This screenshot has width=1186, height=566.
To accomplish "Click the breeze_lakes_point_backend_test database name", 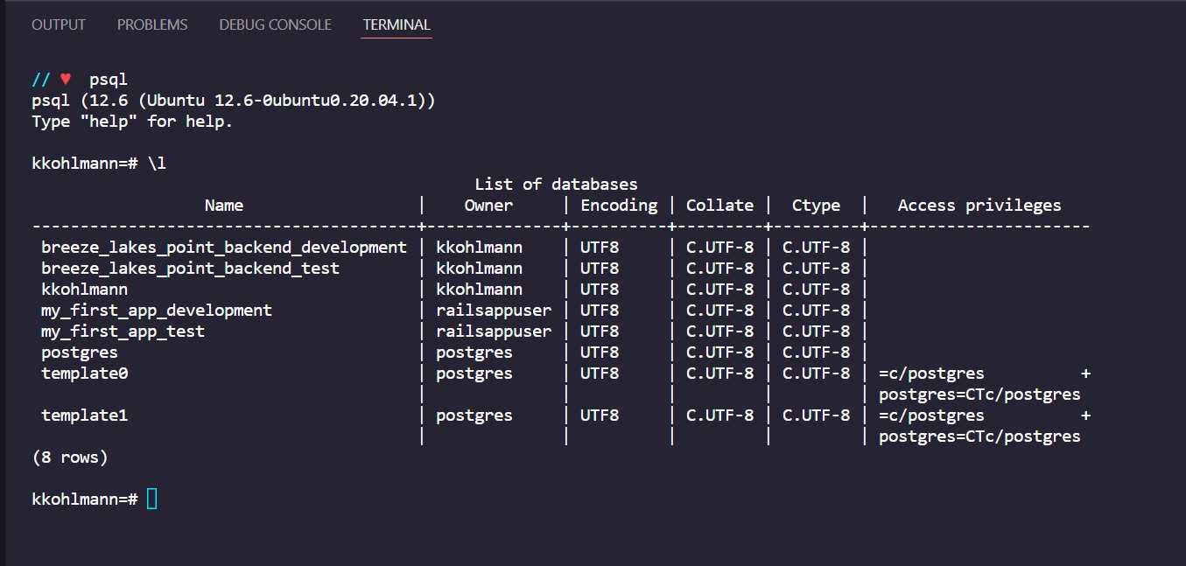I will tap(190, 269).
